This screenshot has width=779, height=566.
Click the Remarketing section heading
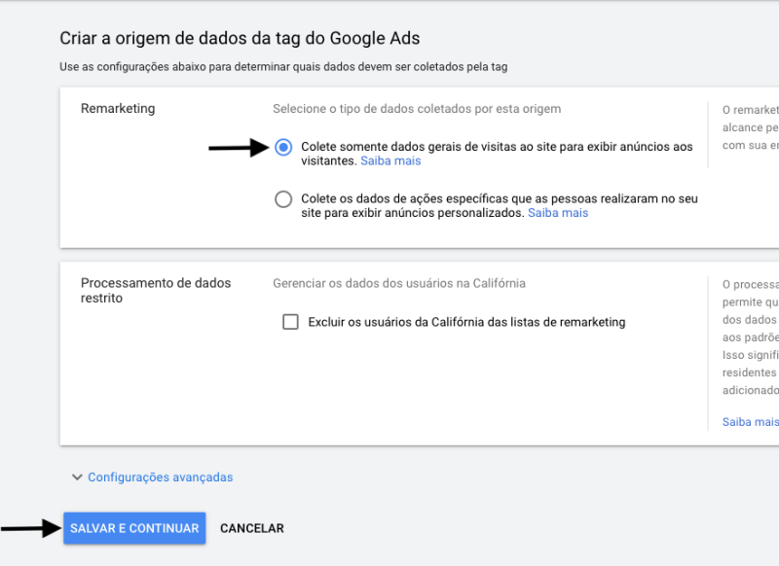click(118, 109)
